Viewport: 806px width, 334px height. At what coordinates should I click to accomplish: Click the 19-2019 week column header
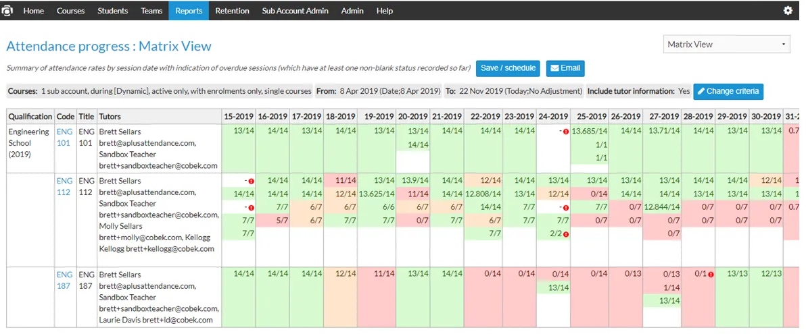coord(377,117)
